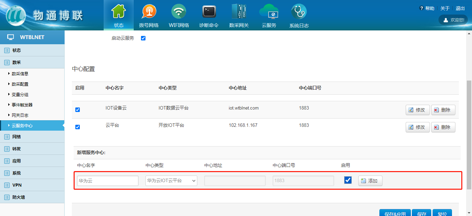Open 云服务 cloud service icon

pyautogui.click(x=269, y=11)
